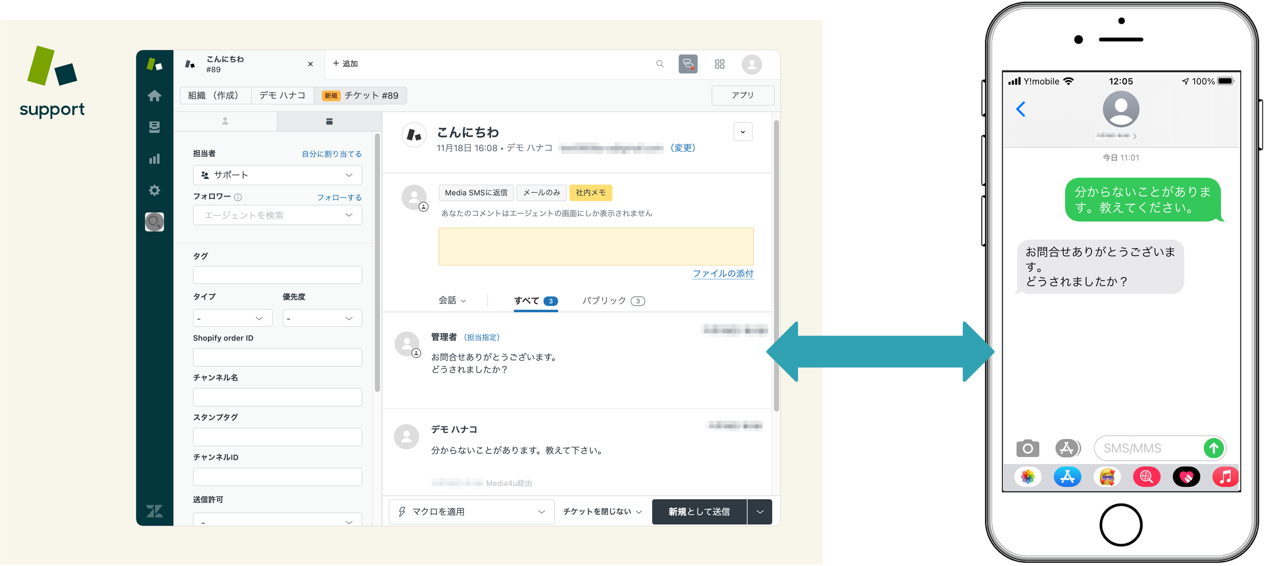This screenshot has width=1269, height=566.
Task: Tap the Photos app icon in app drawer
Action: click(x=1028, y=477)
